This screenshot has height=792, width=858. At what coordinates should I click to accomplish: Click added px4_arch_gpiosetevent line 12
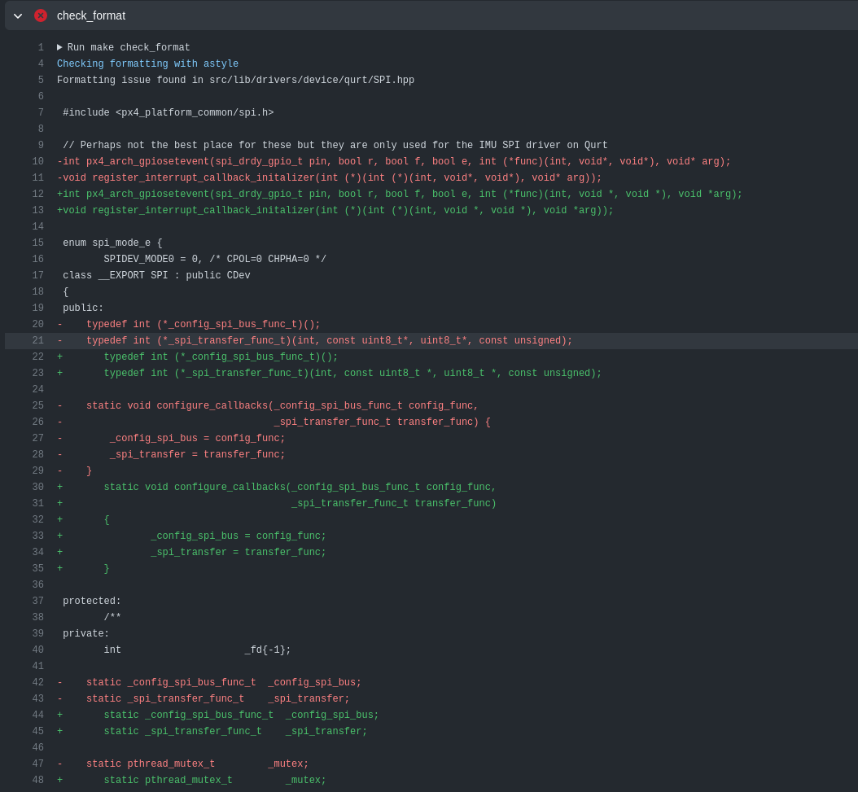(400, 194)
